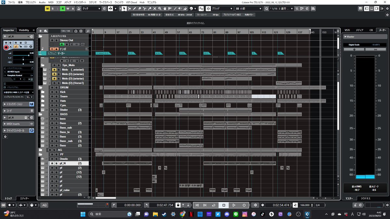
Task: Toggle global Solo S button in toolbar
Action: [x=52, y=9]
